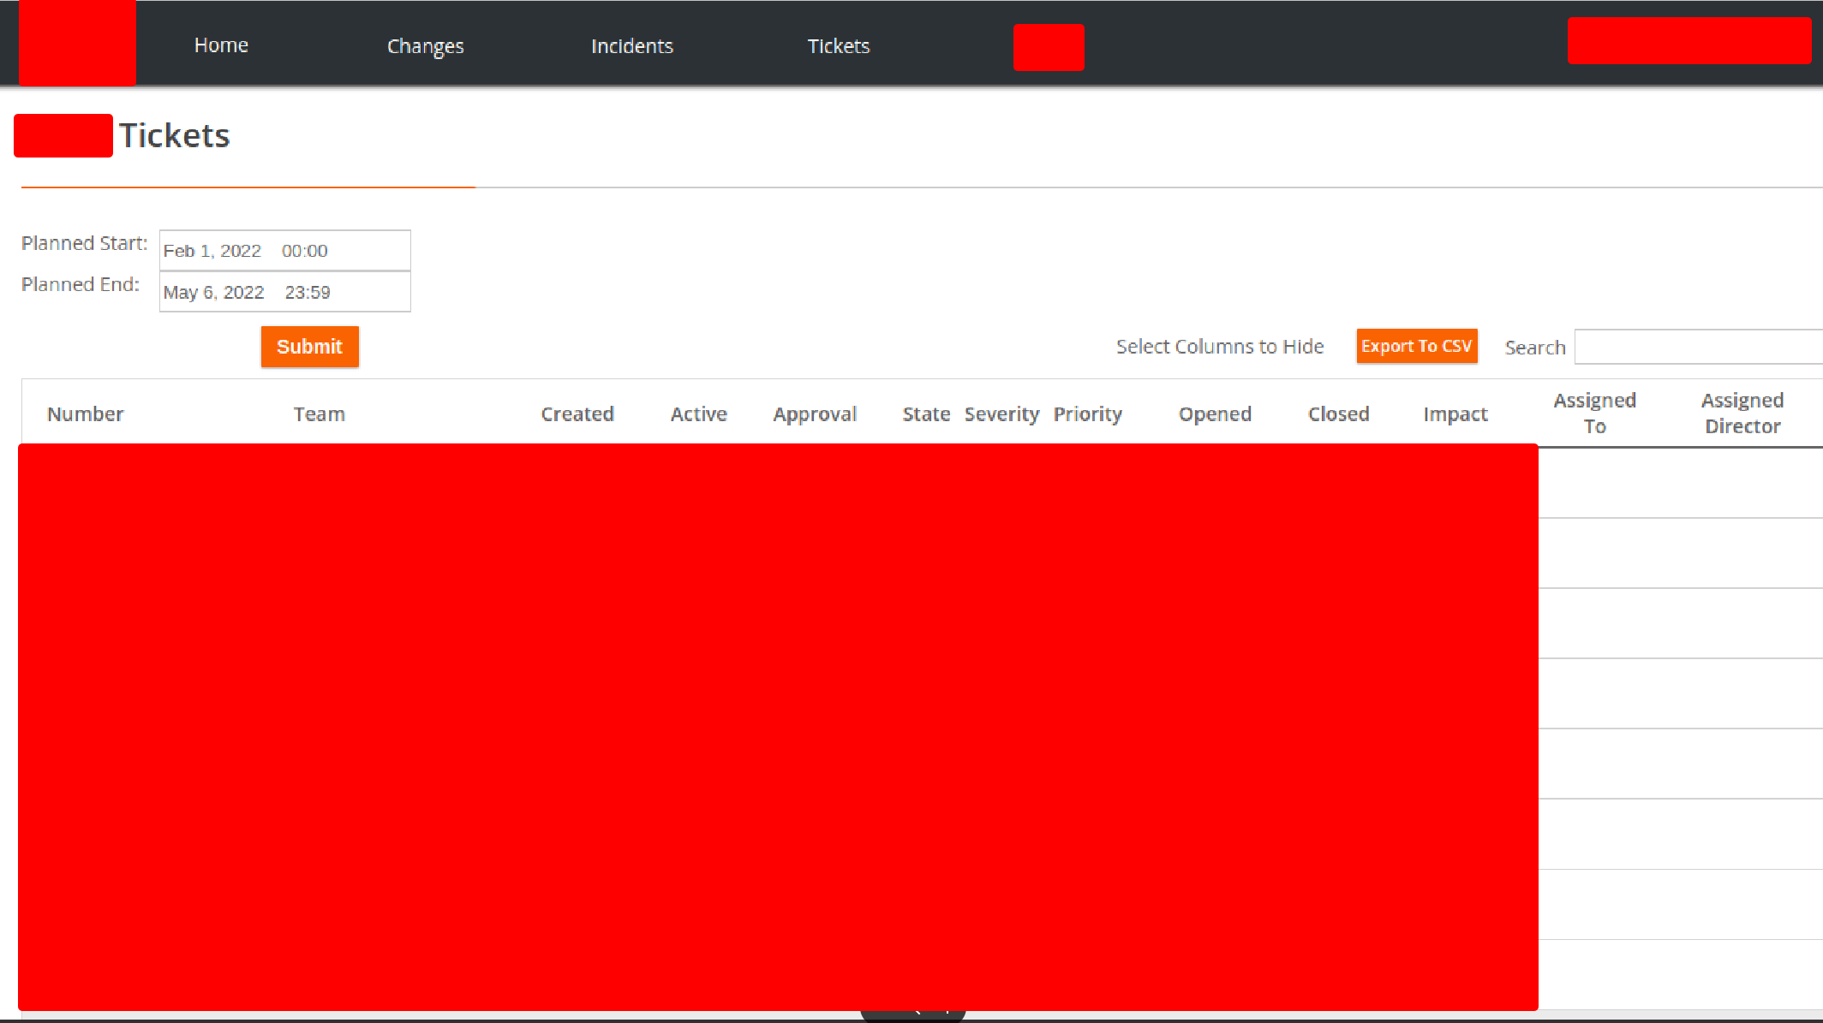1823x1023 pixels.
Task: Focus the Search text box
Action: [x=1696, y=347]
